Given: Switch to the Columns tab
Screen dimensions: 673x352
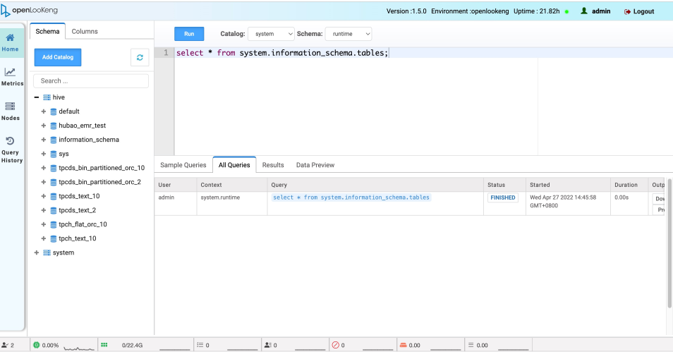Looking at the screenshot, I should [85, 31].
